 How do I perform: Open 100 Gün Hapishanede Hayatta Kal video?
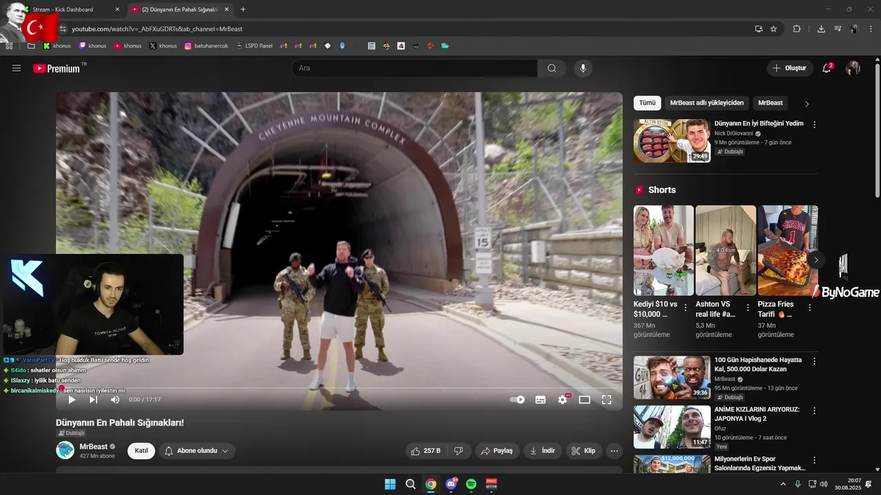[x=672, y=377]
